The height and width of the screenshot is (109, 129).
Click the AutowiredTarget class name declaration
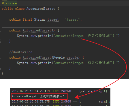pyautogui.click(x=41, y=9)
